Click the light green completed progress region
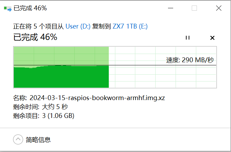The image size is (231, 152). click(x=61, y=56)
